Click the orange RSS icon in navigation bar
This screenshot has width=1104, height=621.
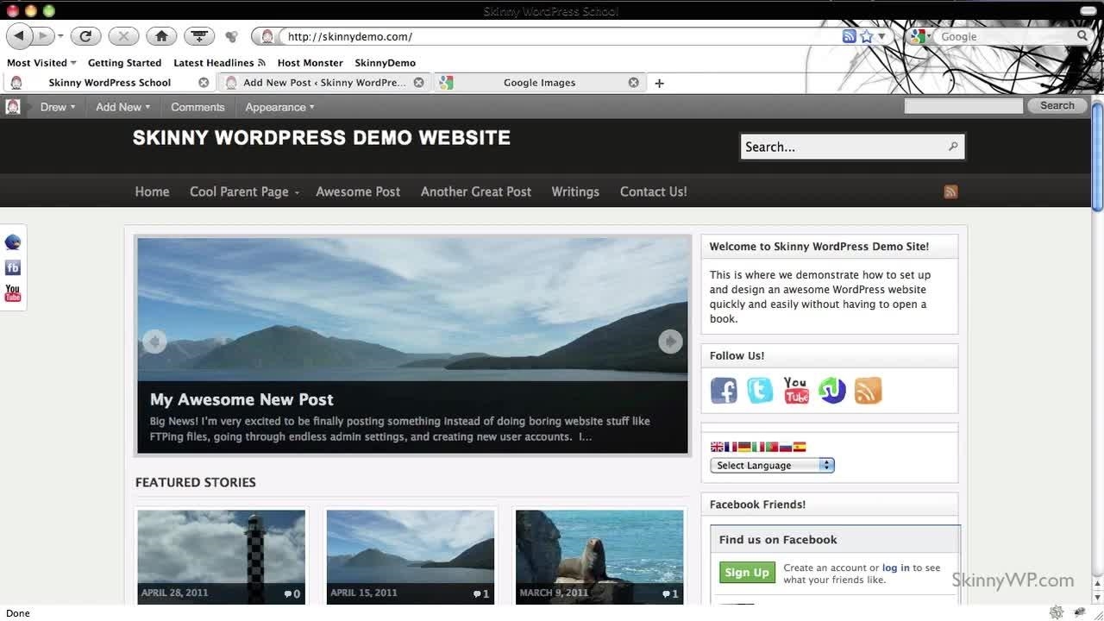(950, 191)
